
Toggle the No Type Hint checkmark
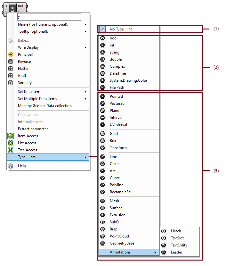click(102, 29)
